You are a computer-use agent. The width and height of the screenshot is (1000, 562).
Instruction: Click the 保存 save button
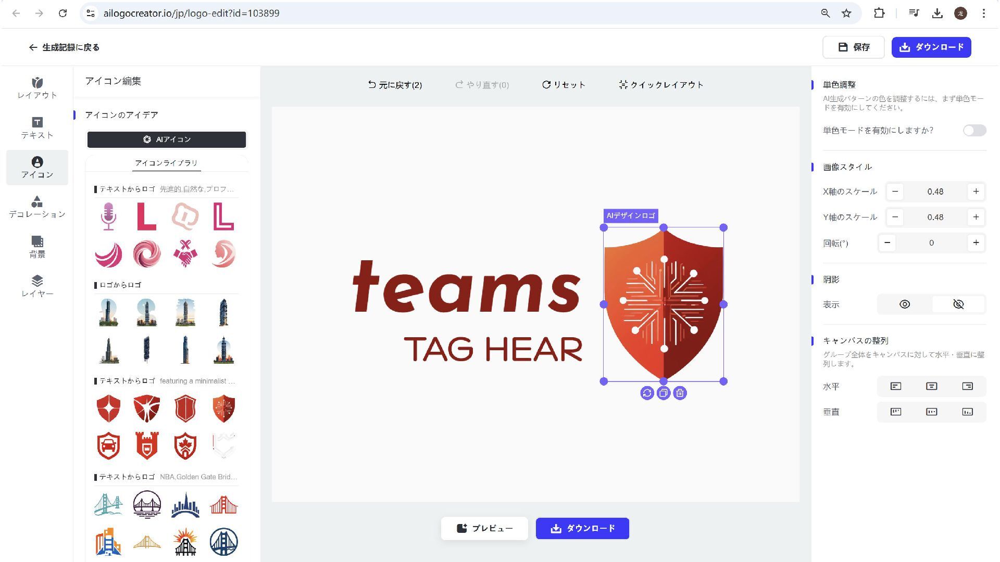(854, 47)
